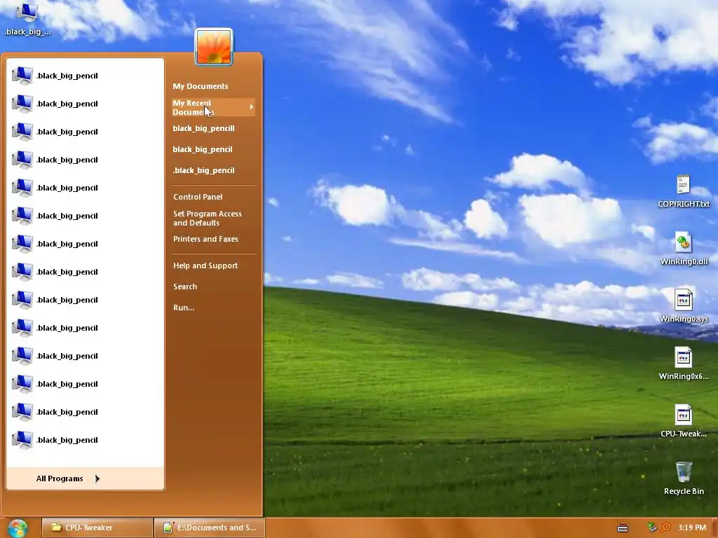This screenshot has width=718, height=538.
Task: Select WinRing0.sys desktop icon
Action: (683, 307)
